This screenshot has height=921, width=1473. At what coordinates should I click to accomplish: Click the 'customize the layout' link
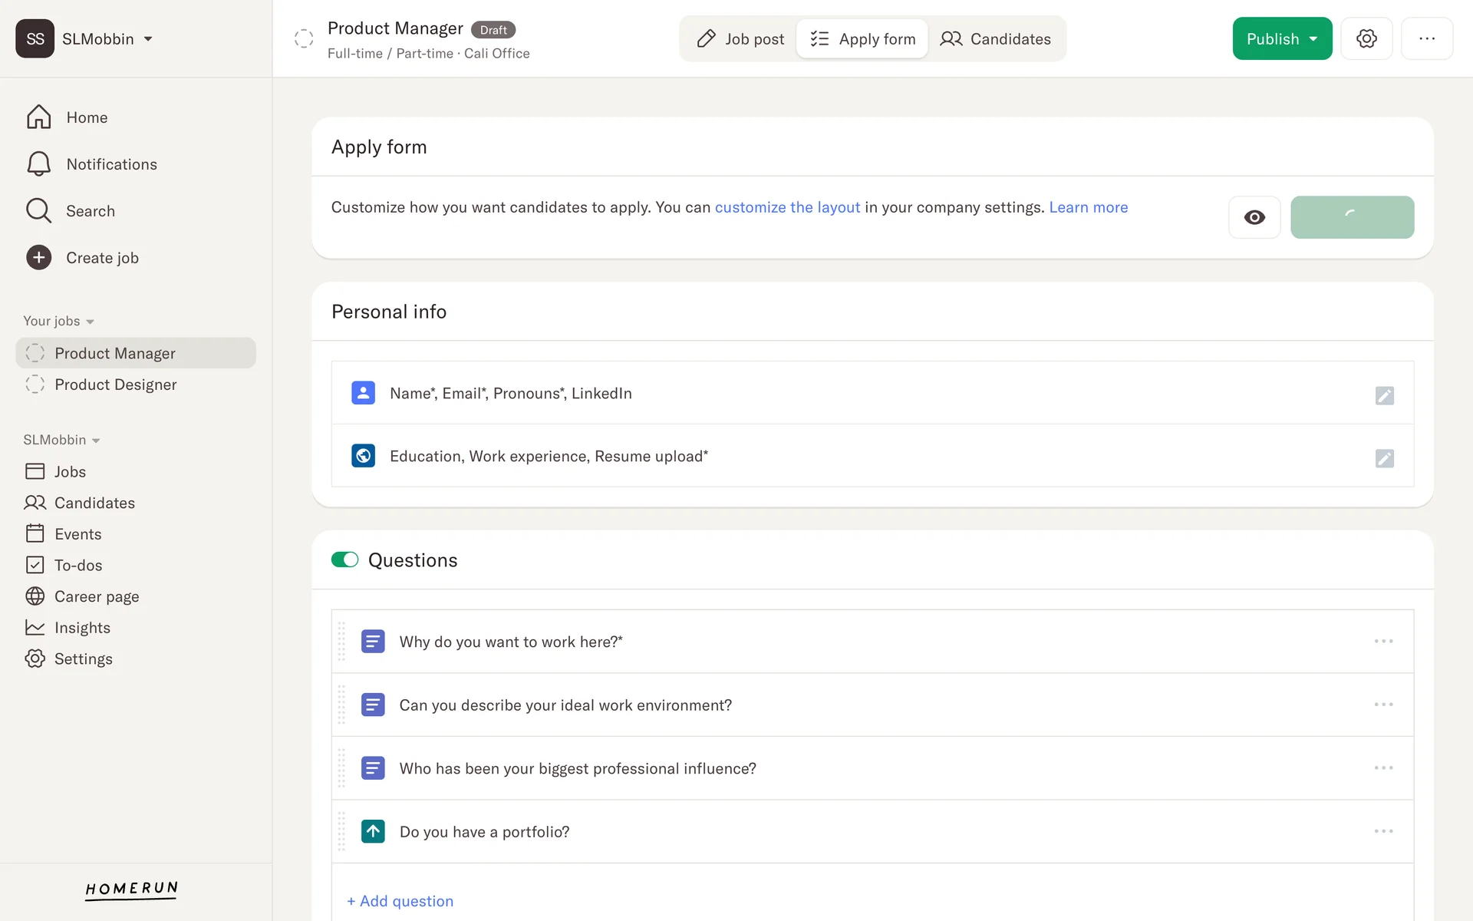[787, 207]
